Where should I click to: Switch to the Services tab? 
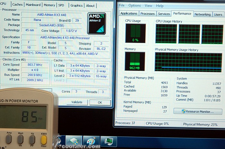click(164, 14)
